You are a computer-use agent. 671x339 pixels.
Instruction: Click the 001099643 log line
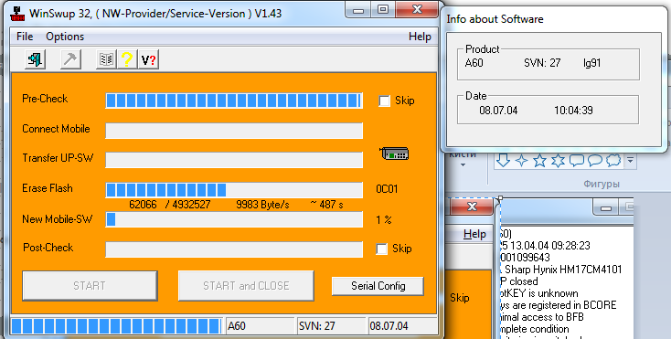525,258
